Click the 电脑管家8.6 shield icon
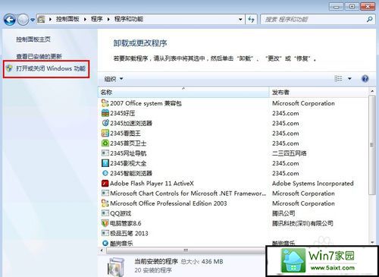Screen dimensions: 379x277 [x=105, y=223]
